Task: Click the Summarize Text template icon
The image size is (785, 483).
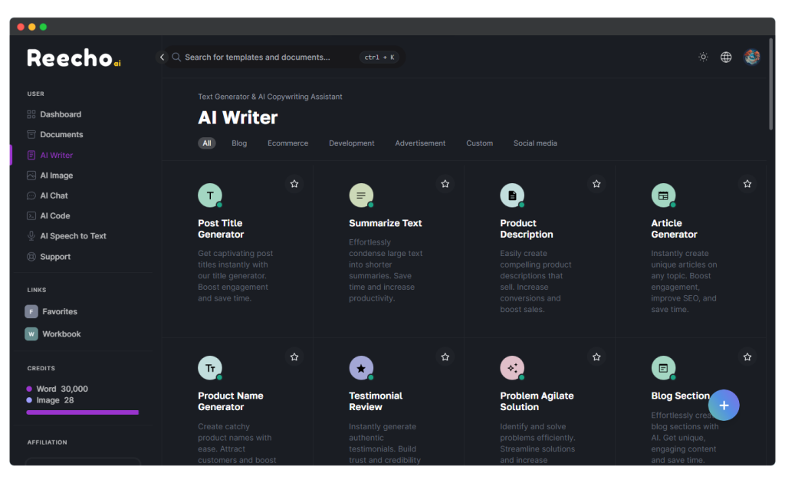Action: [361, 195]
